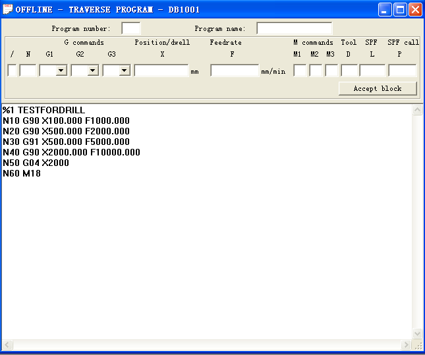Click the M1 command field
Image resolution: width=425 pixels, height=355 pixels.
(x=299, y=70)
